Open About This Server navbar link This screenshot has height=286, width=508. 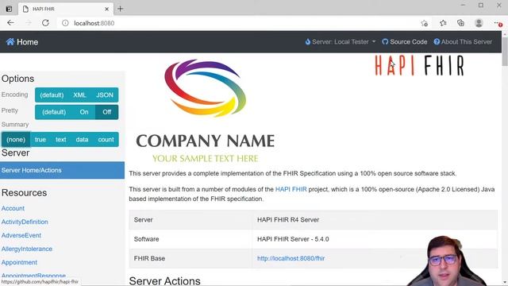click(x=464, y=42)
